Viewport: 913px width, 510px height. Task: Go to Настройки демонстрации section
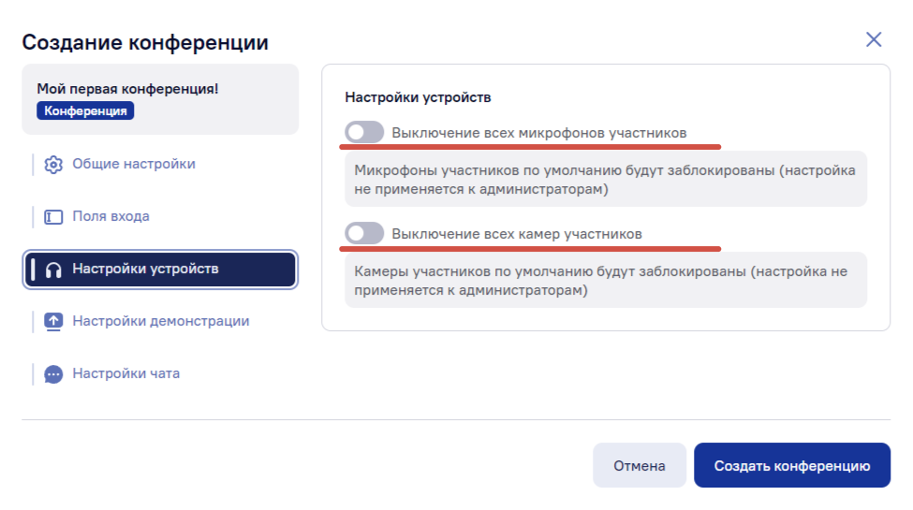pos(160,321)
